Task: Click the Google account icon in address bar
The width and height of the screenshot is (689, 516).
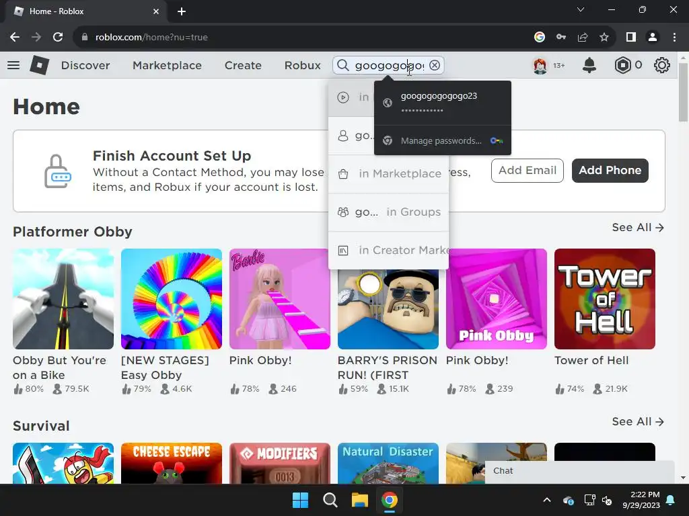Action: [x=540, y=38]
